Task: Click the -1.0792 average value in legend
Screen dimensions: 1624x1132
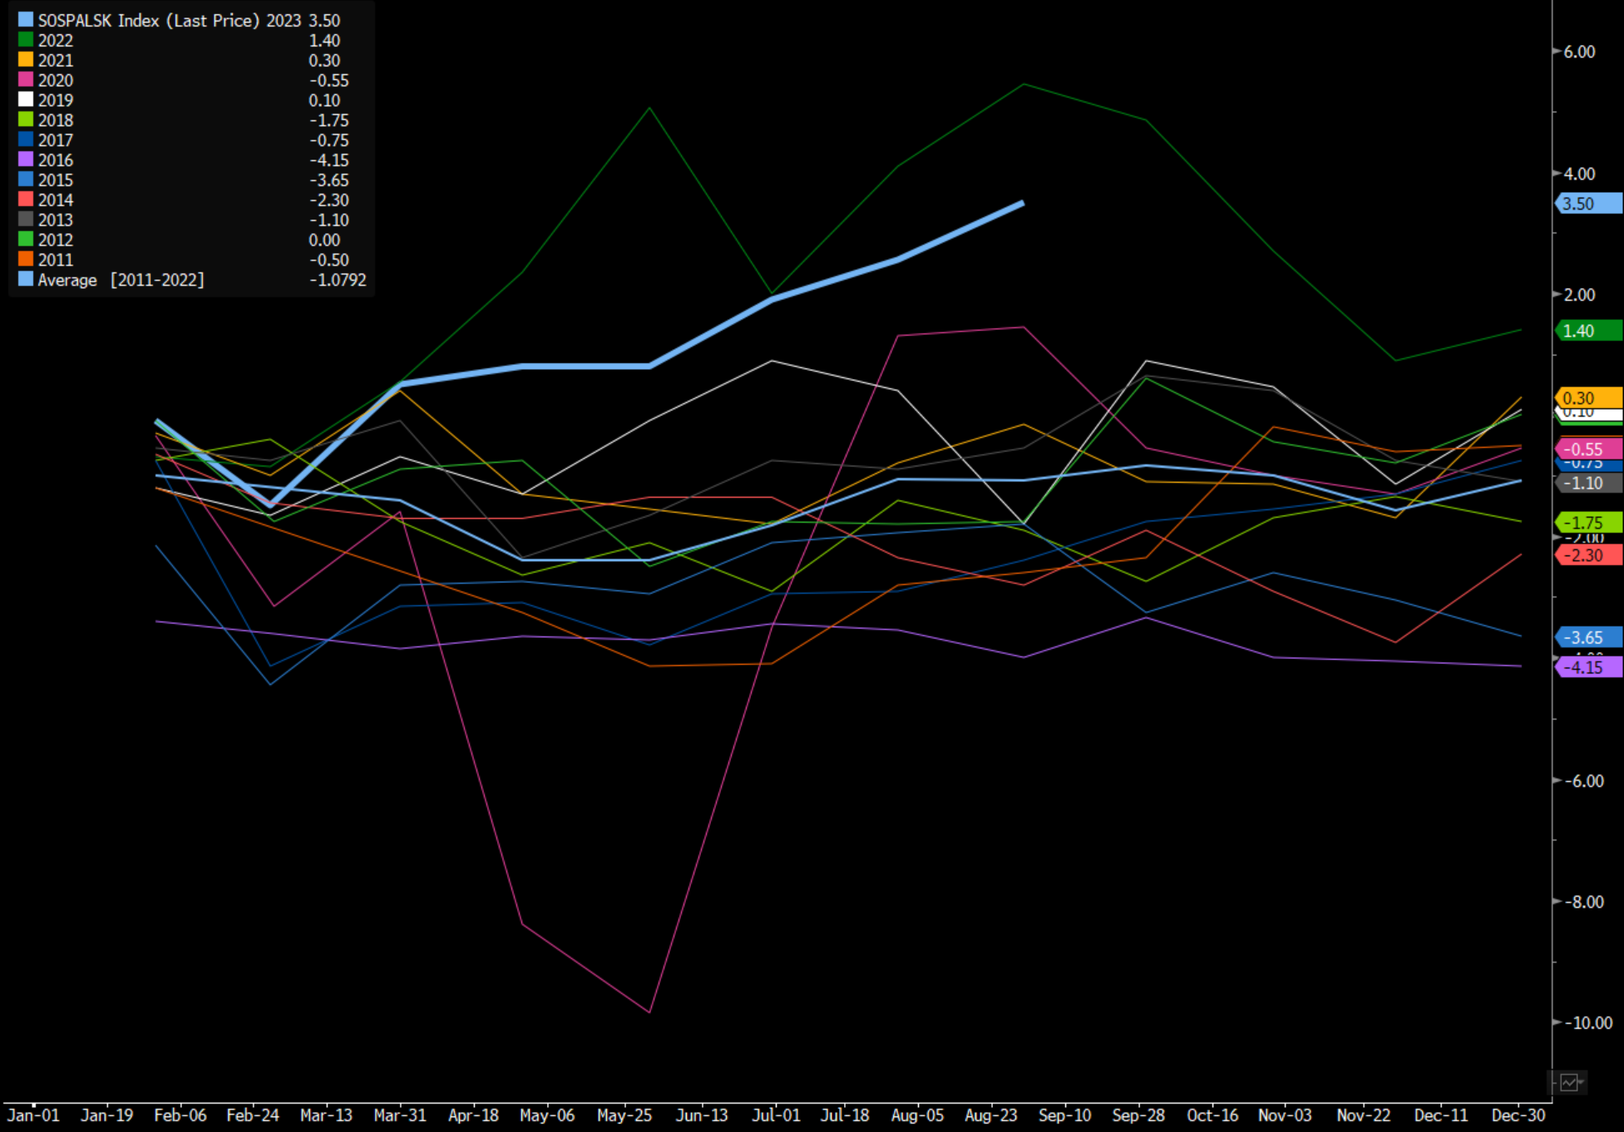Action: 338,279
